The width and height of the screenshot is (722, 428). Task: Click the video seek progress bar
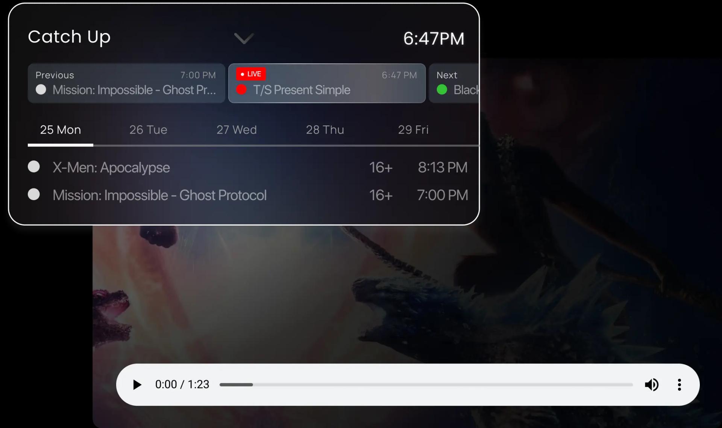pos(426,385)
